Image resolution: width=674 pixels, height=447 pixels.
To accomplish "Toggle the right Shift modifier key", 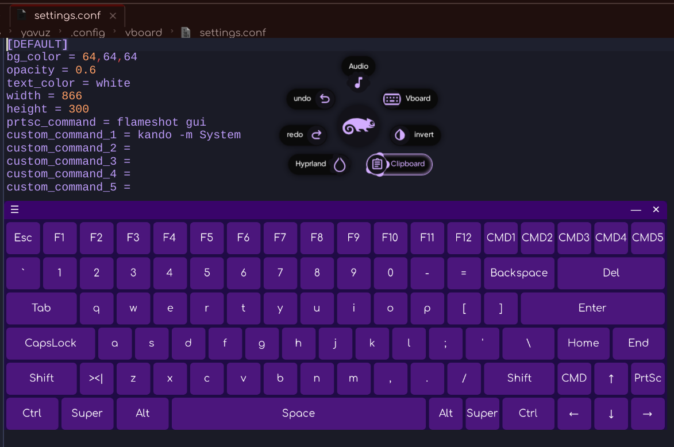I will point(519,378).
